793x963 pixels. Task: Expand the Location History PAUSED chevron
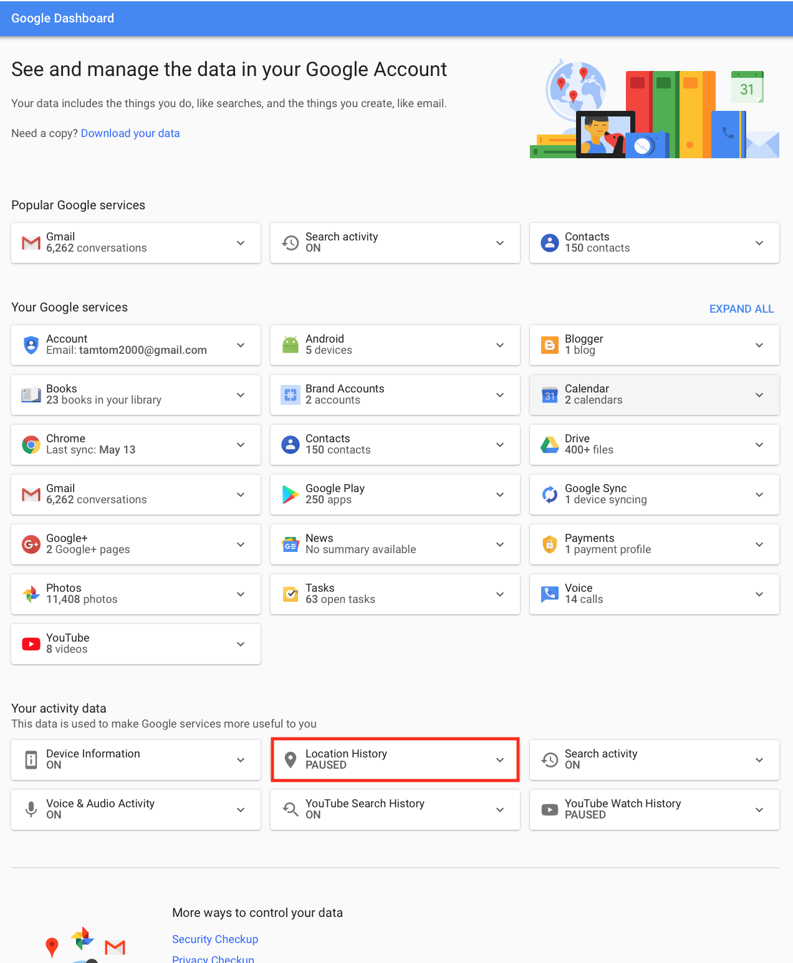[x=500, y=760]
